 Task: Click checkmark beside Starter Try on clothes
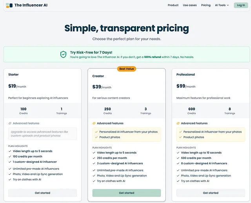tap(10, 180)
